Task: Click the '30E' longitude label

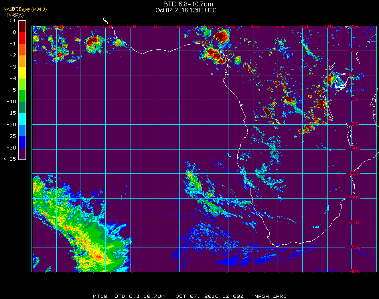Action: click(x=330, y=26)
